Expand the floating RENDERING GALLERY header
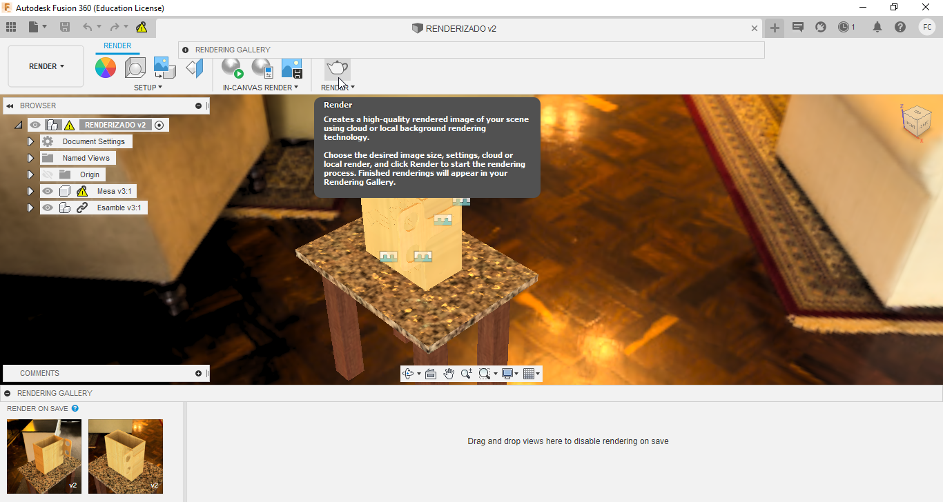Screen dimensions: 943x502 click(x=186, y=50)
